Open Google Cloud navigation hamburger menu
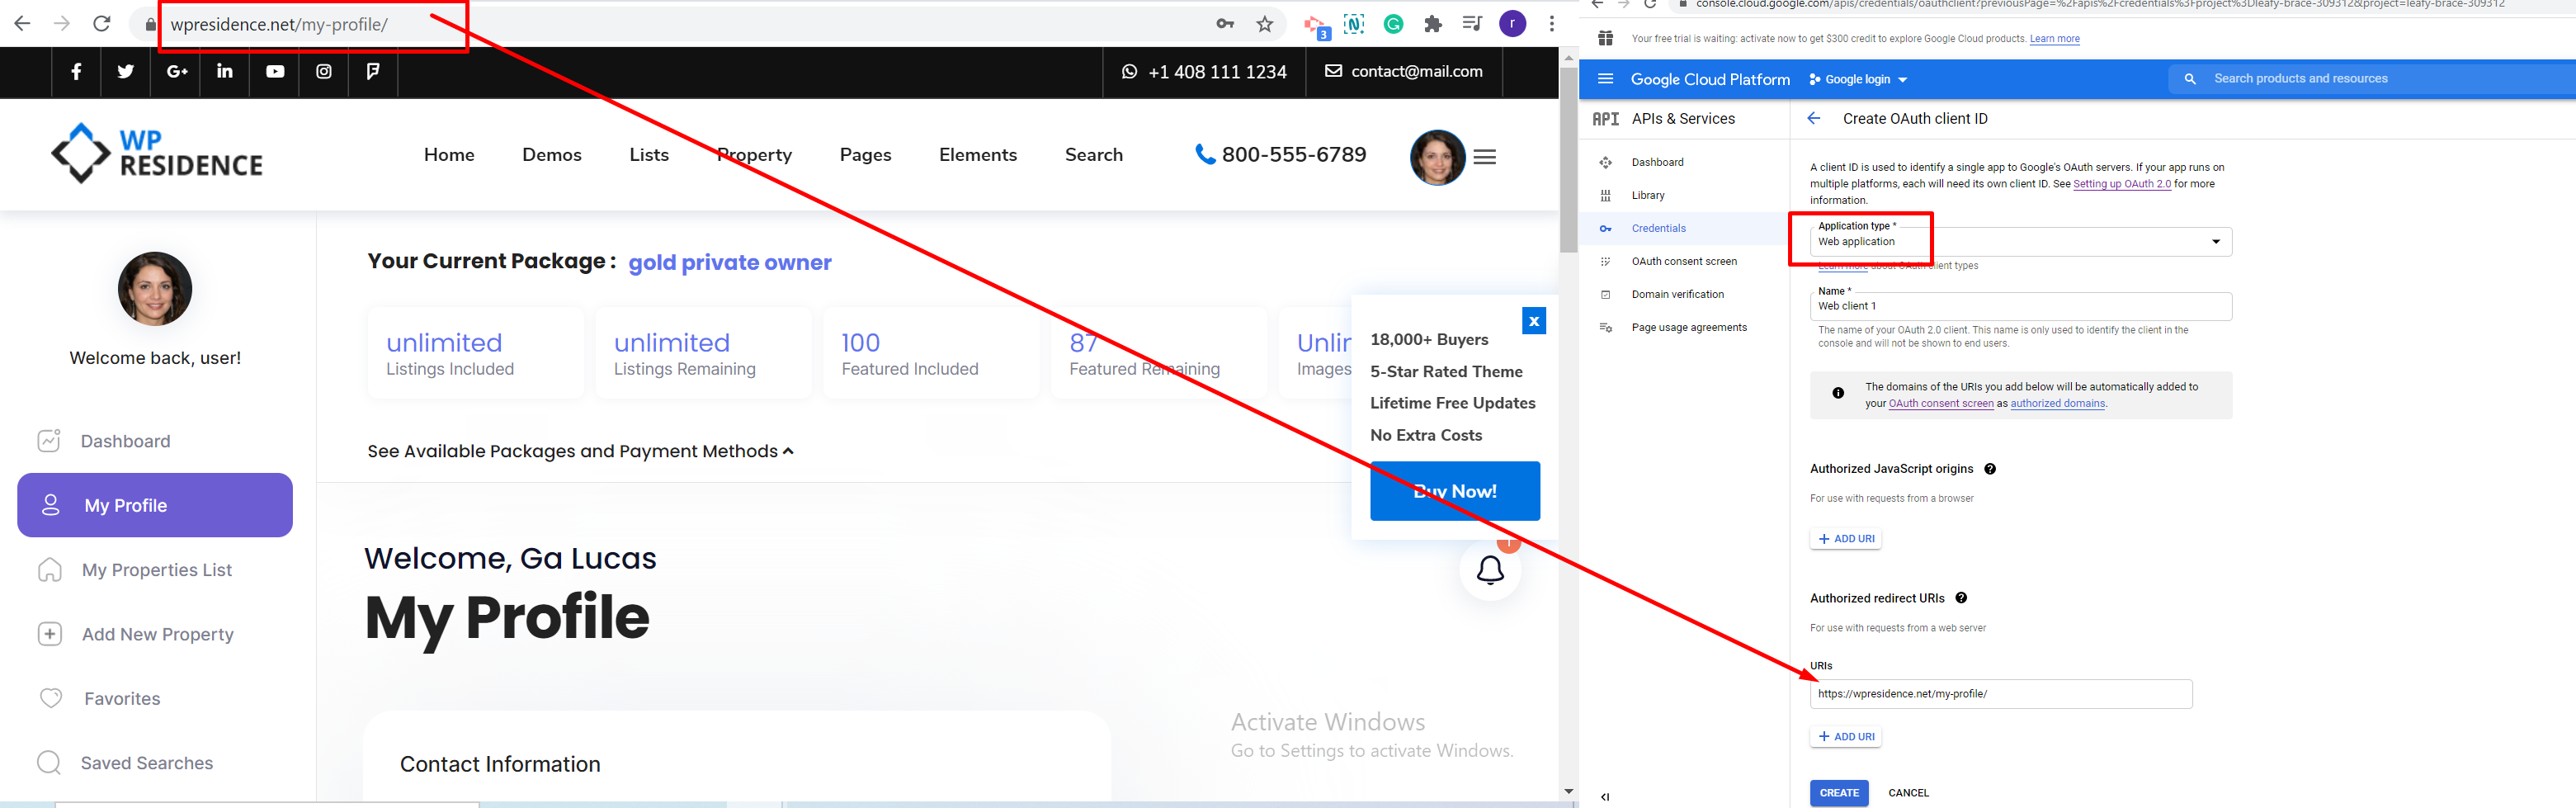The image size is (2576, 808). [x=1605, y=79]
